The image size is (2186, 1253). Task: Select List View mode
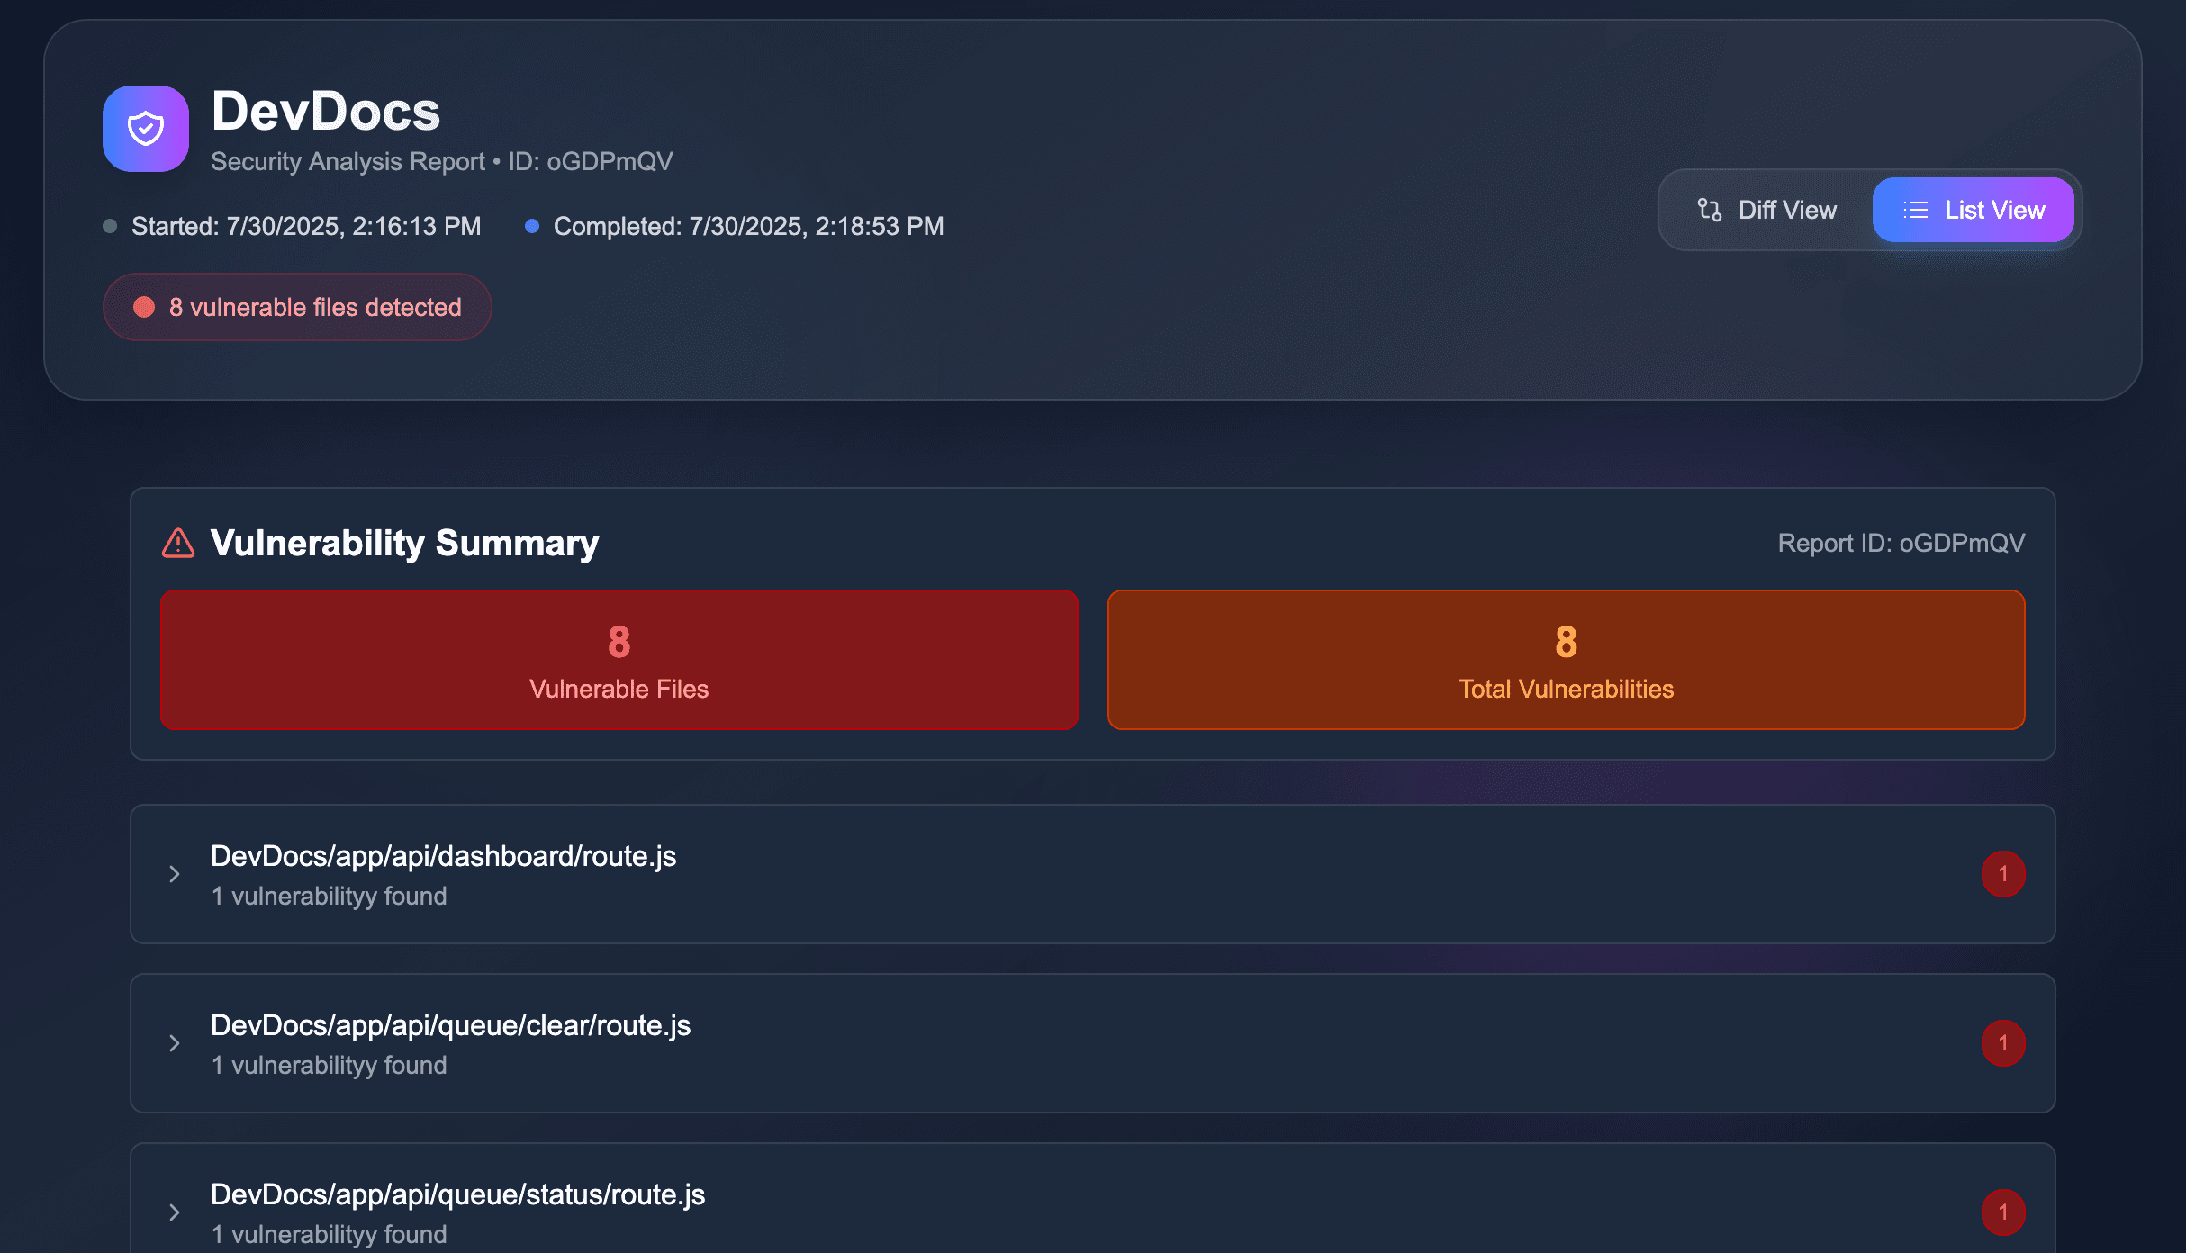(1974, 210)
